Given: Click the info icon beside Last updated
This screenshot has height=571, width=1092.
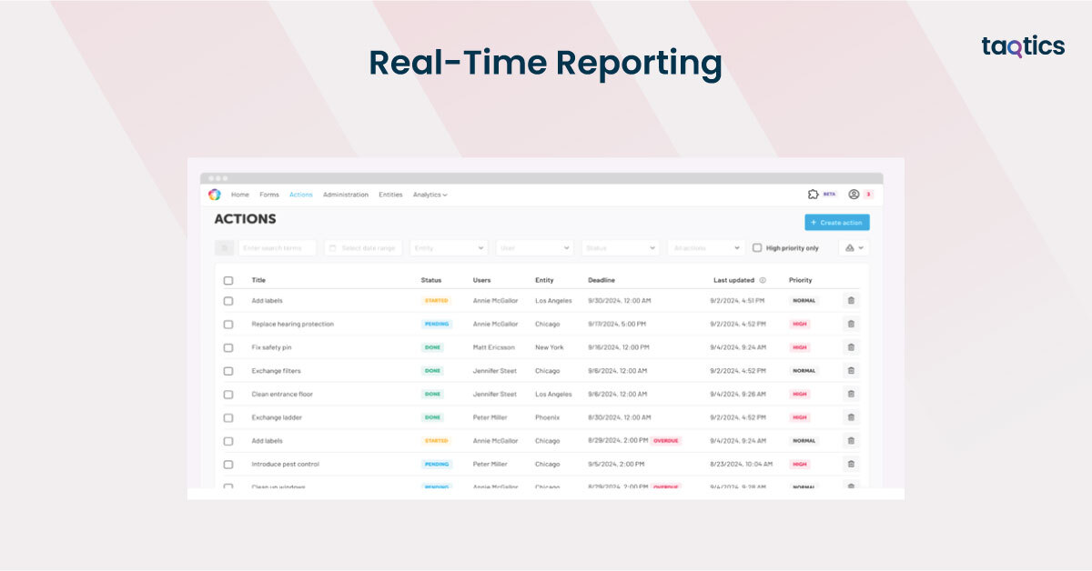Looking at the screenshot, I should 763,280.
